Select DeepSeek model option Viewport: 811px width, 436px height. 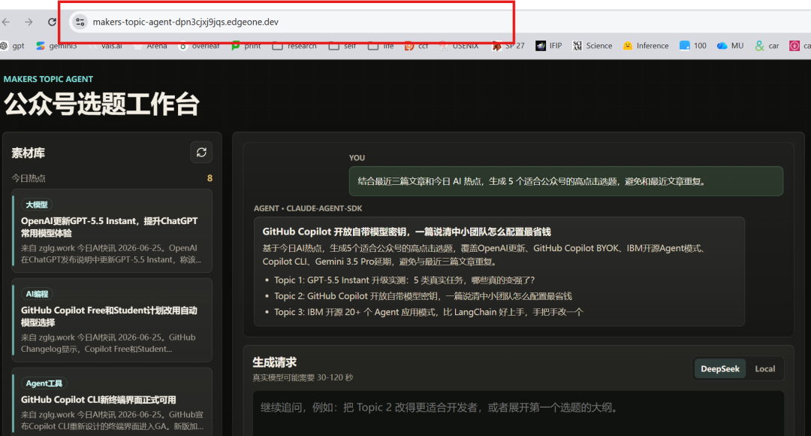[719, 368]
